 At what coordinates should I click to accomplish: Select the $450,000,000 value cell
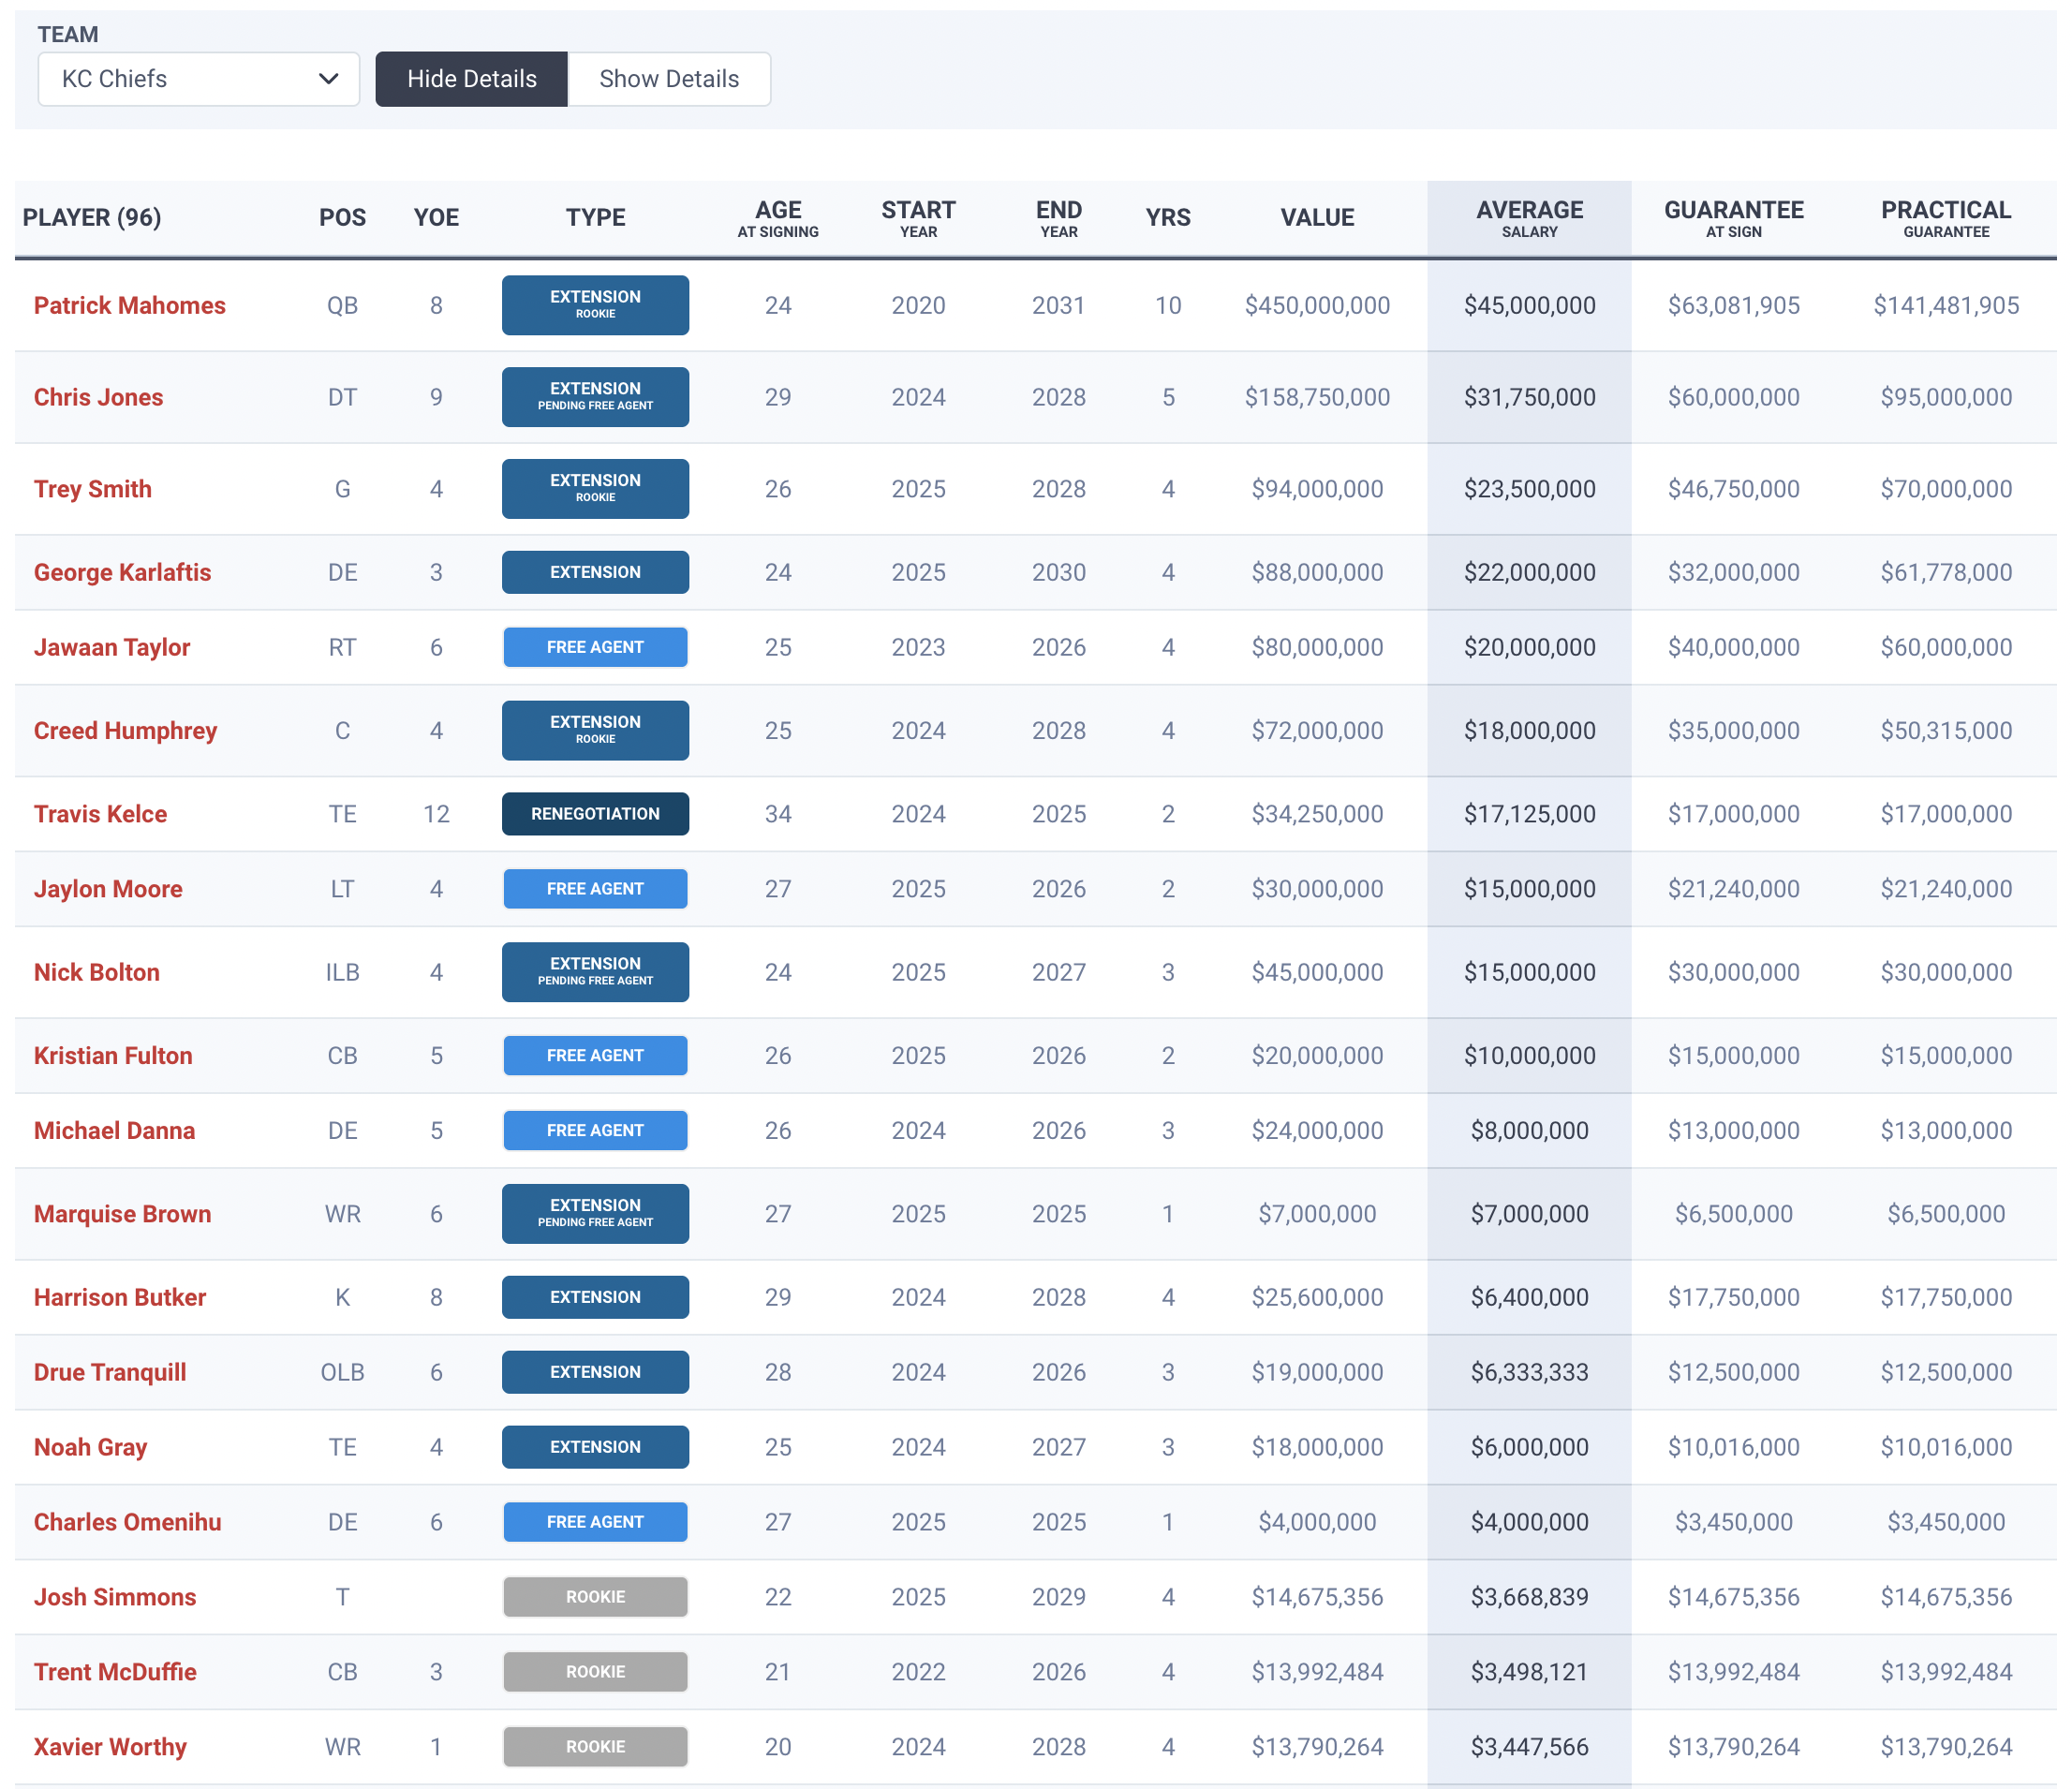click(x=1317, y=305)
